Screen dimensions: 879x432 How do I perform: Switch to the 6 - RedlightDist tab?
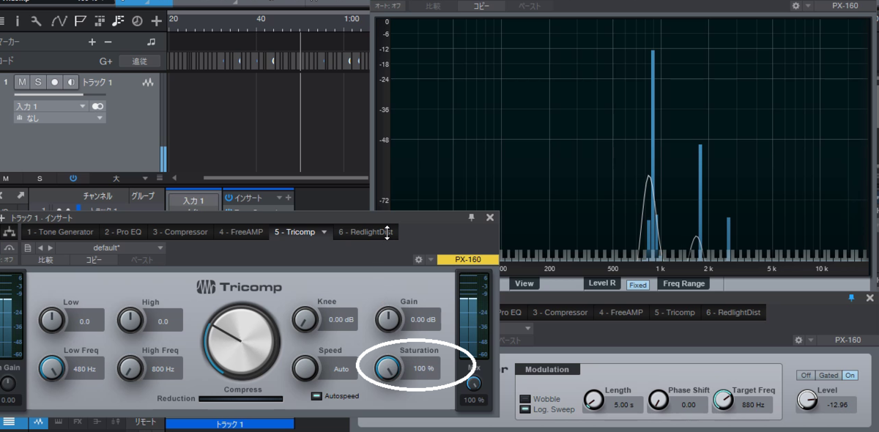(366, 232)
